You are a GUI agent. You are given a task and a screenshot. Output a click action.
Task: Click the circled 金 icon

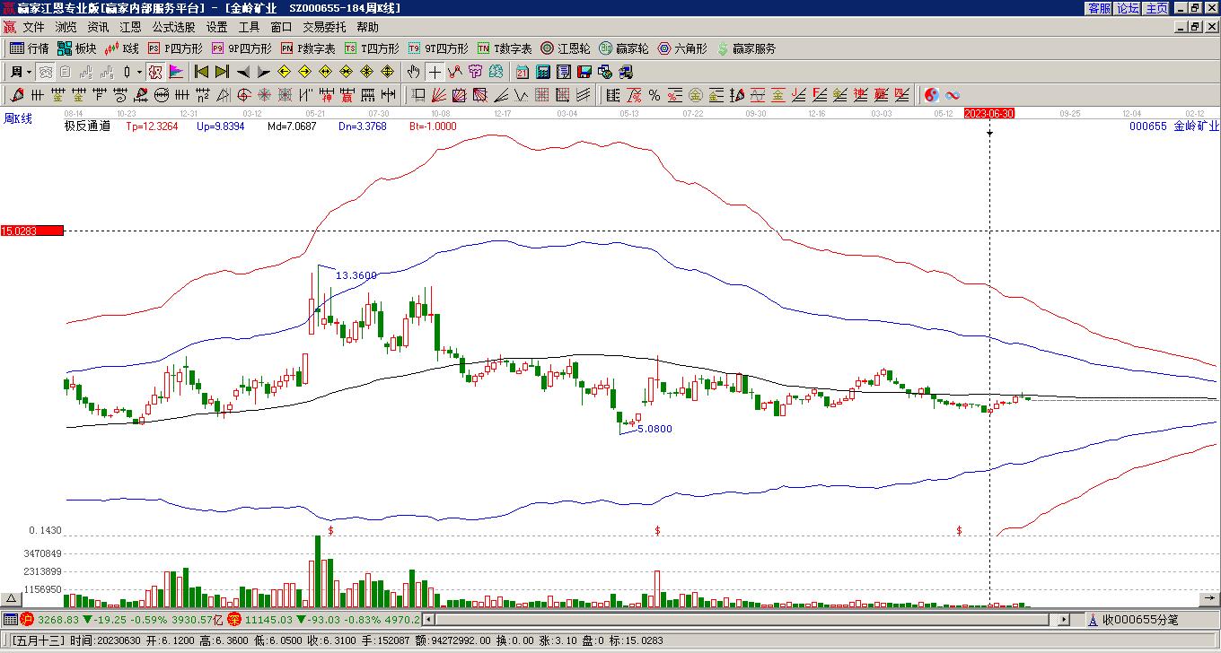(696, 95)
